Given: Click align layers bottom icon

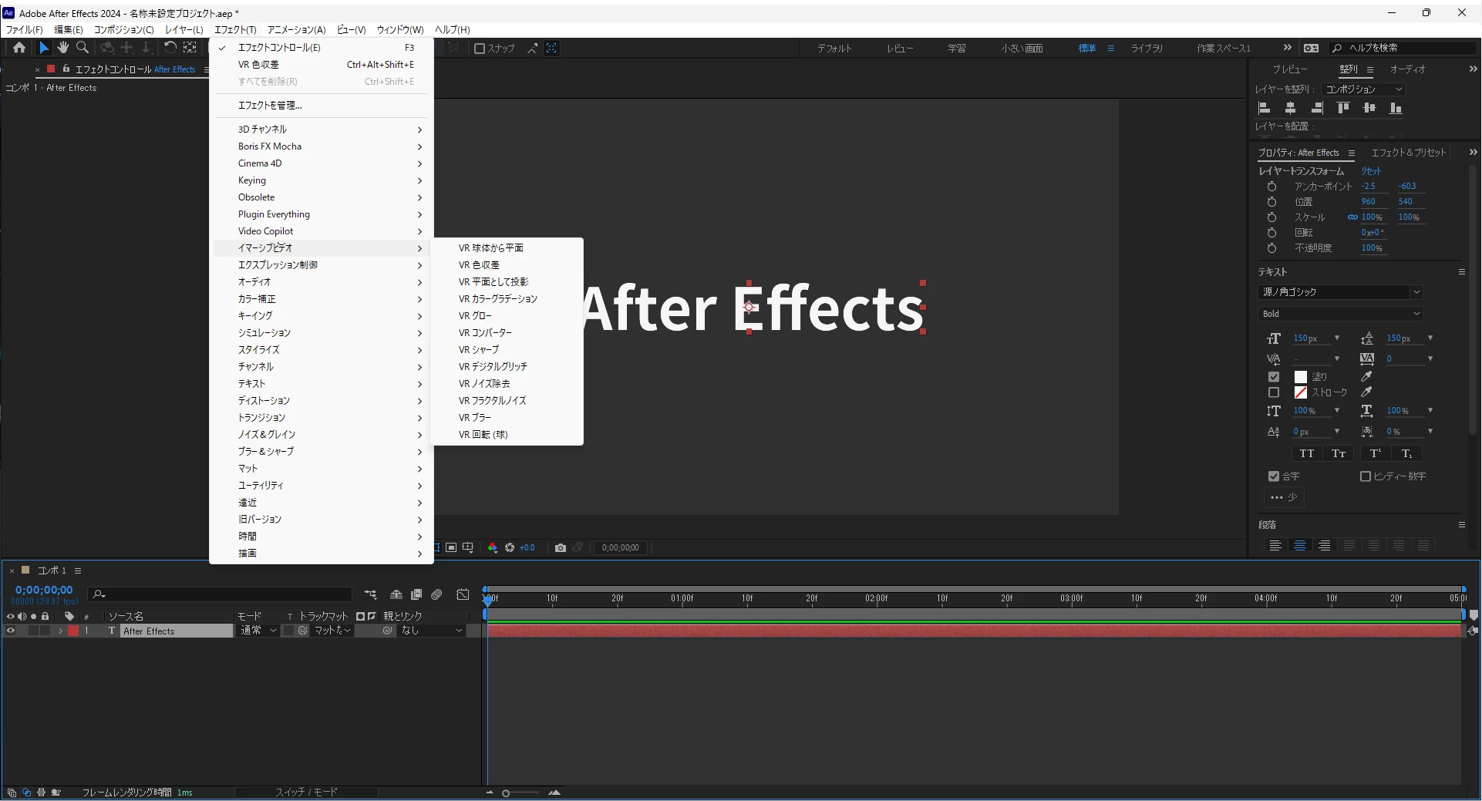Looking at the screenshot, I should pos(1396,108).
